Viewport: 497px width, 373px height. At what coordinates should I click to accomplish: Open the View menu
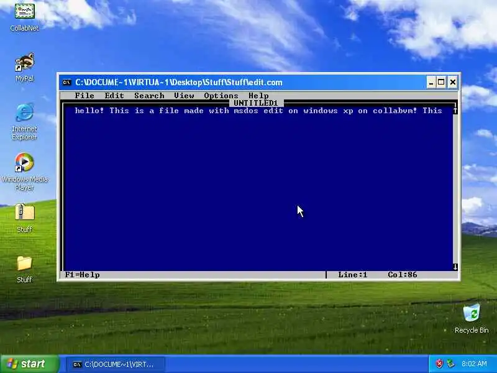click(184, 96)
